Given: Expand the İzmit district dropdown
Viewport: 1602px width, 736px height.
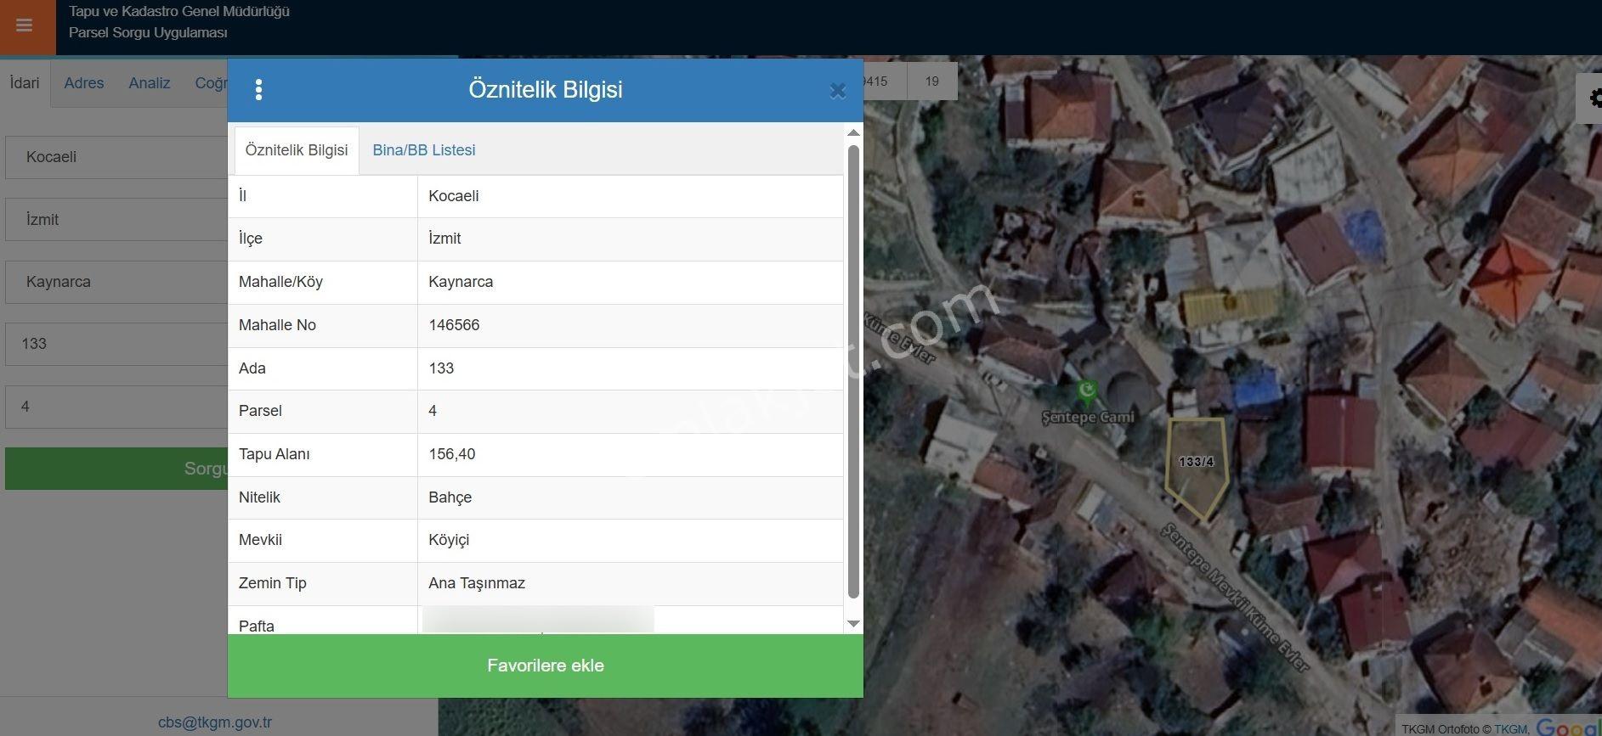Looking at the screenshot, I should 116,220.
